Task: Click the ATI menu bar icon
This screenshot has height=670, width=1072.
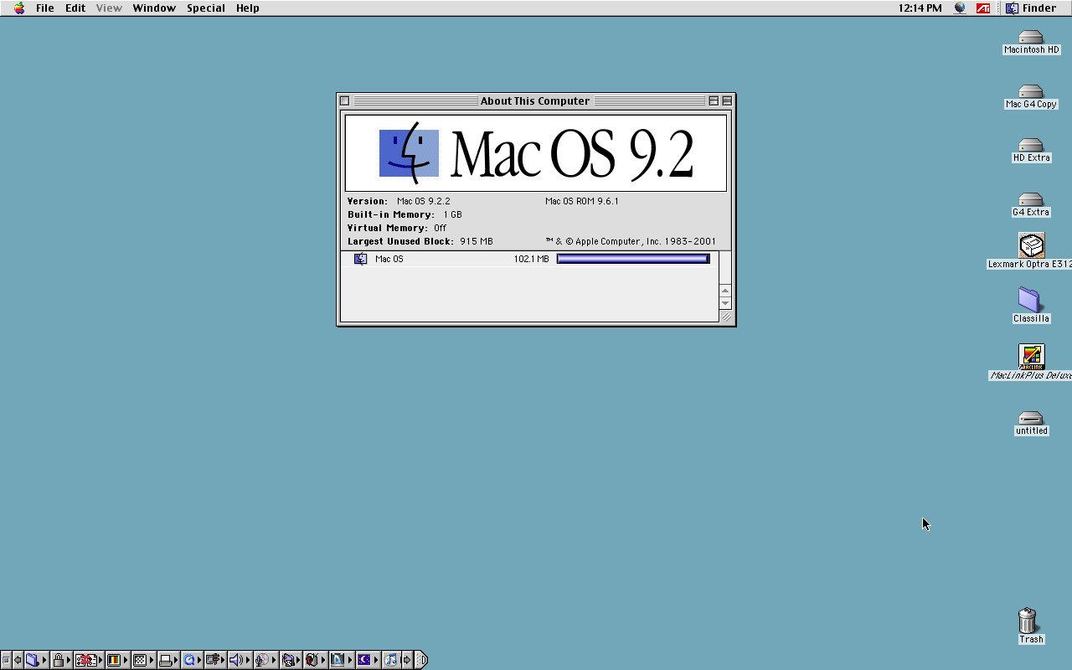Action: click(x=983, y=8)
